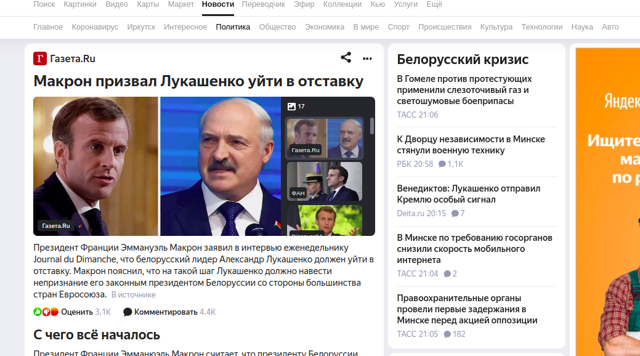Open the Иркутск regional news section
This screenshot has height=356, width=640.
[x=141, y=27]
